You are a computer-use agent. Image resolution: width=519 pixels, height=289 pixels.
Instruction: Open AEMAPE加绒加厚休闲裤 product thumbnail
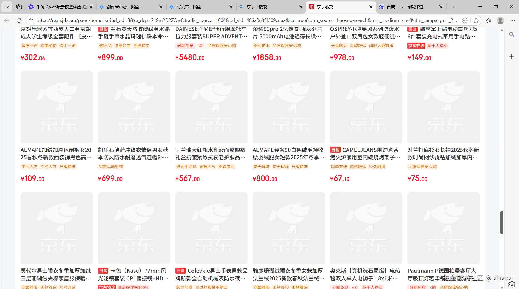click(57, 107)
